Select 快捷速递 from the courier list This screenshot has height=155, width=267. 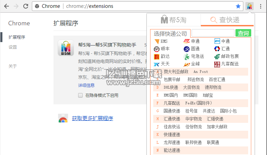point(172,134)
